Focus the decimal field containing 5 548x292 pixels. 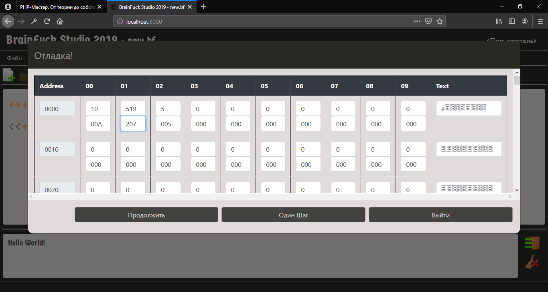168,108
